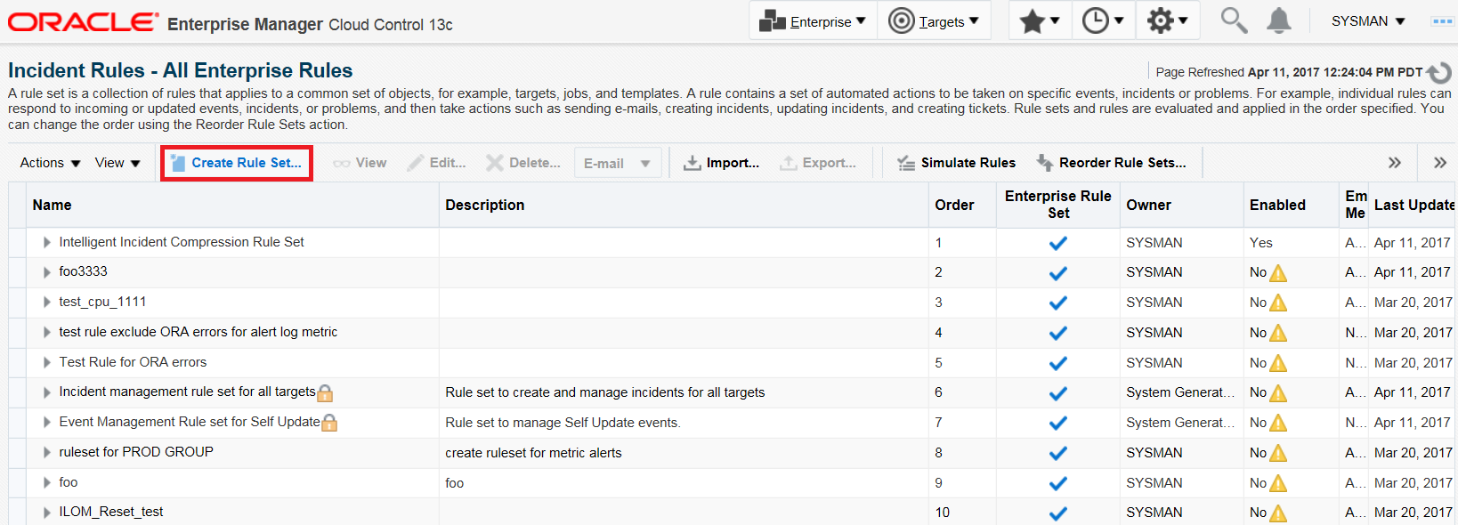Open Reorder Rule Sets dialog
The width and height of the screenshot is (1458, 525).
(x=1111, y=163)
